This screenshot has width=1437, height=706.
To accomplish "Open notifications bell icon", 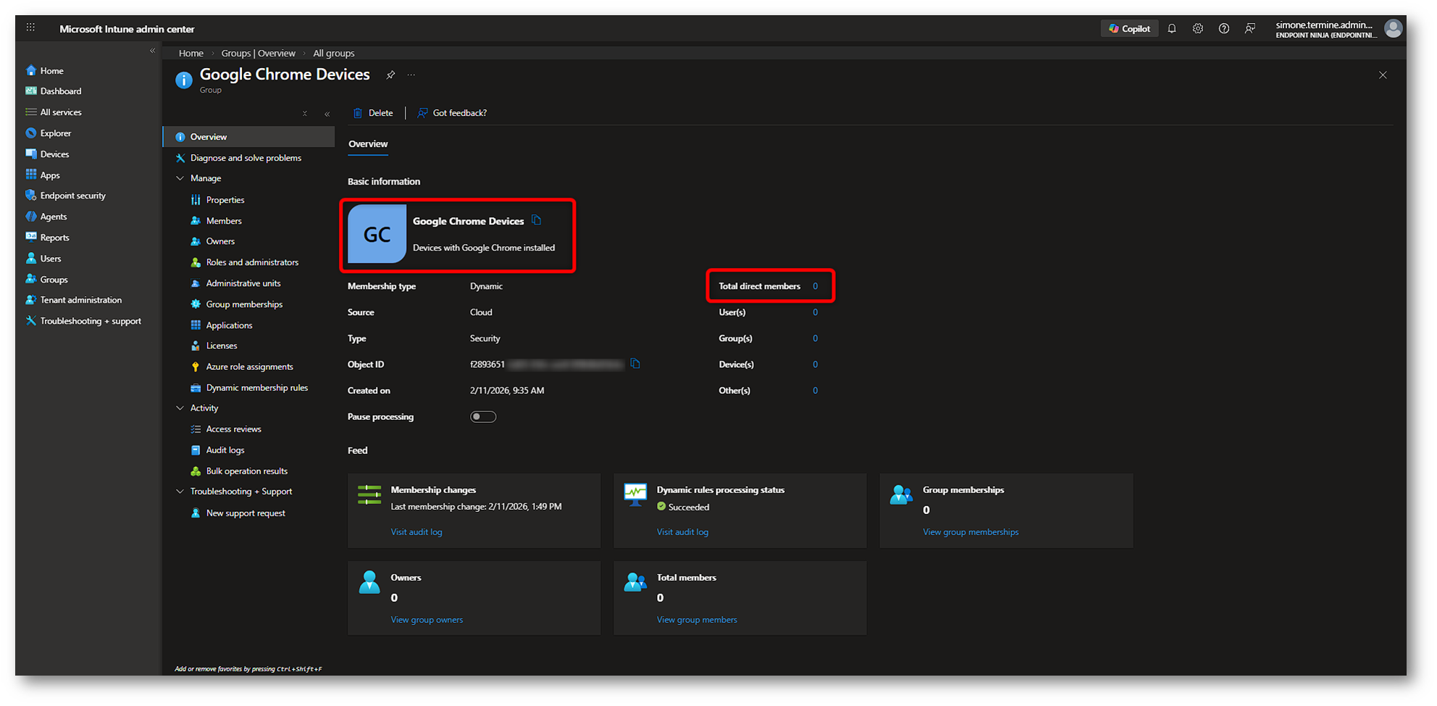I will pos(1171,29).
